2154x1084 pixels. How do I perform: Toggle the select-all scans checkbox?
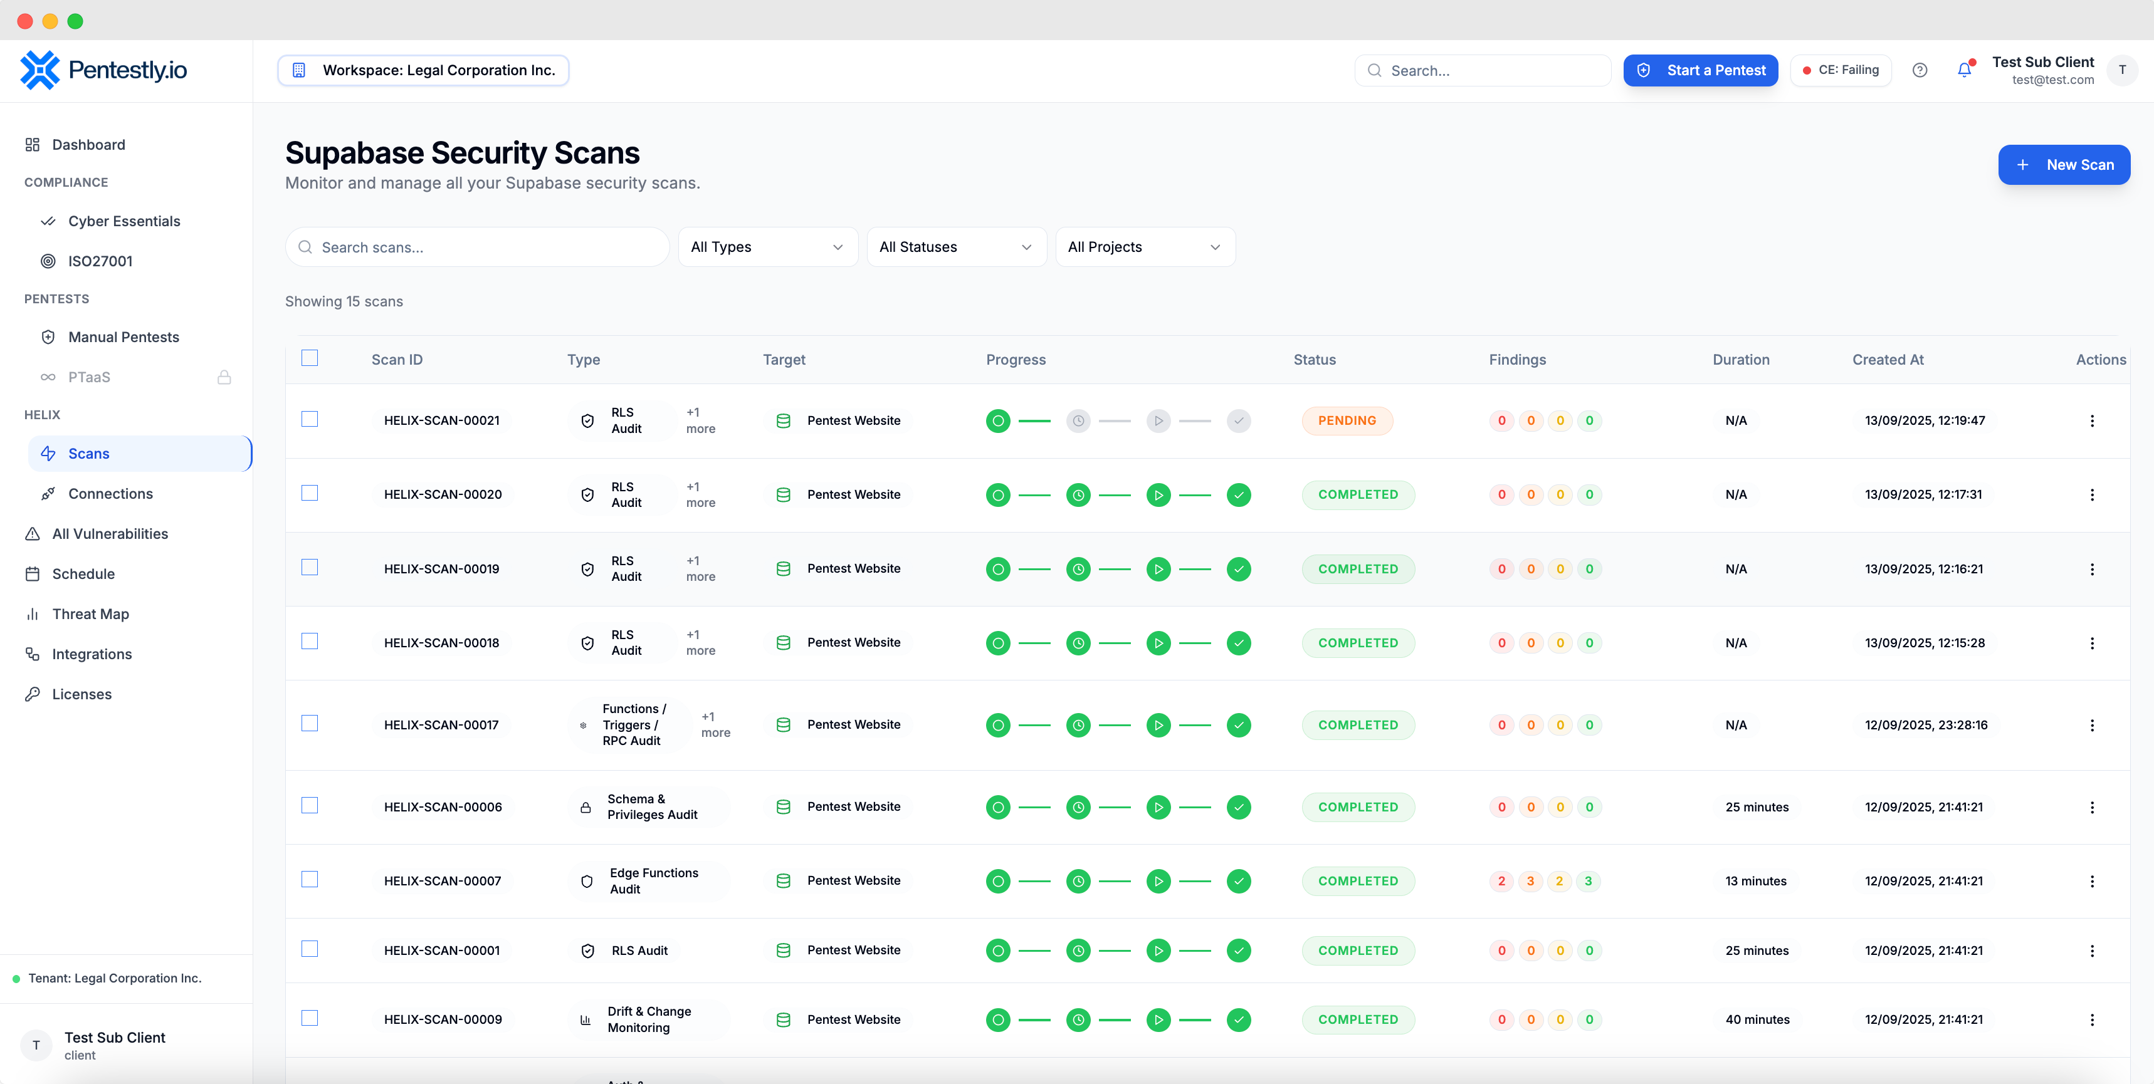[310, 358]
